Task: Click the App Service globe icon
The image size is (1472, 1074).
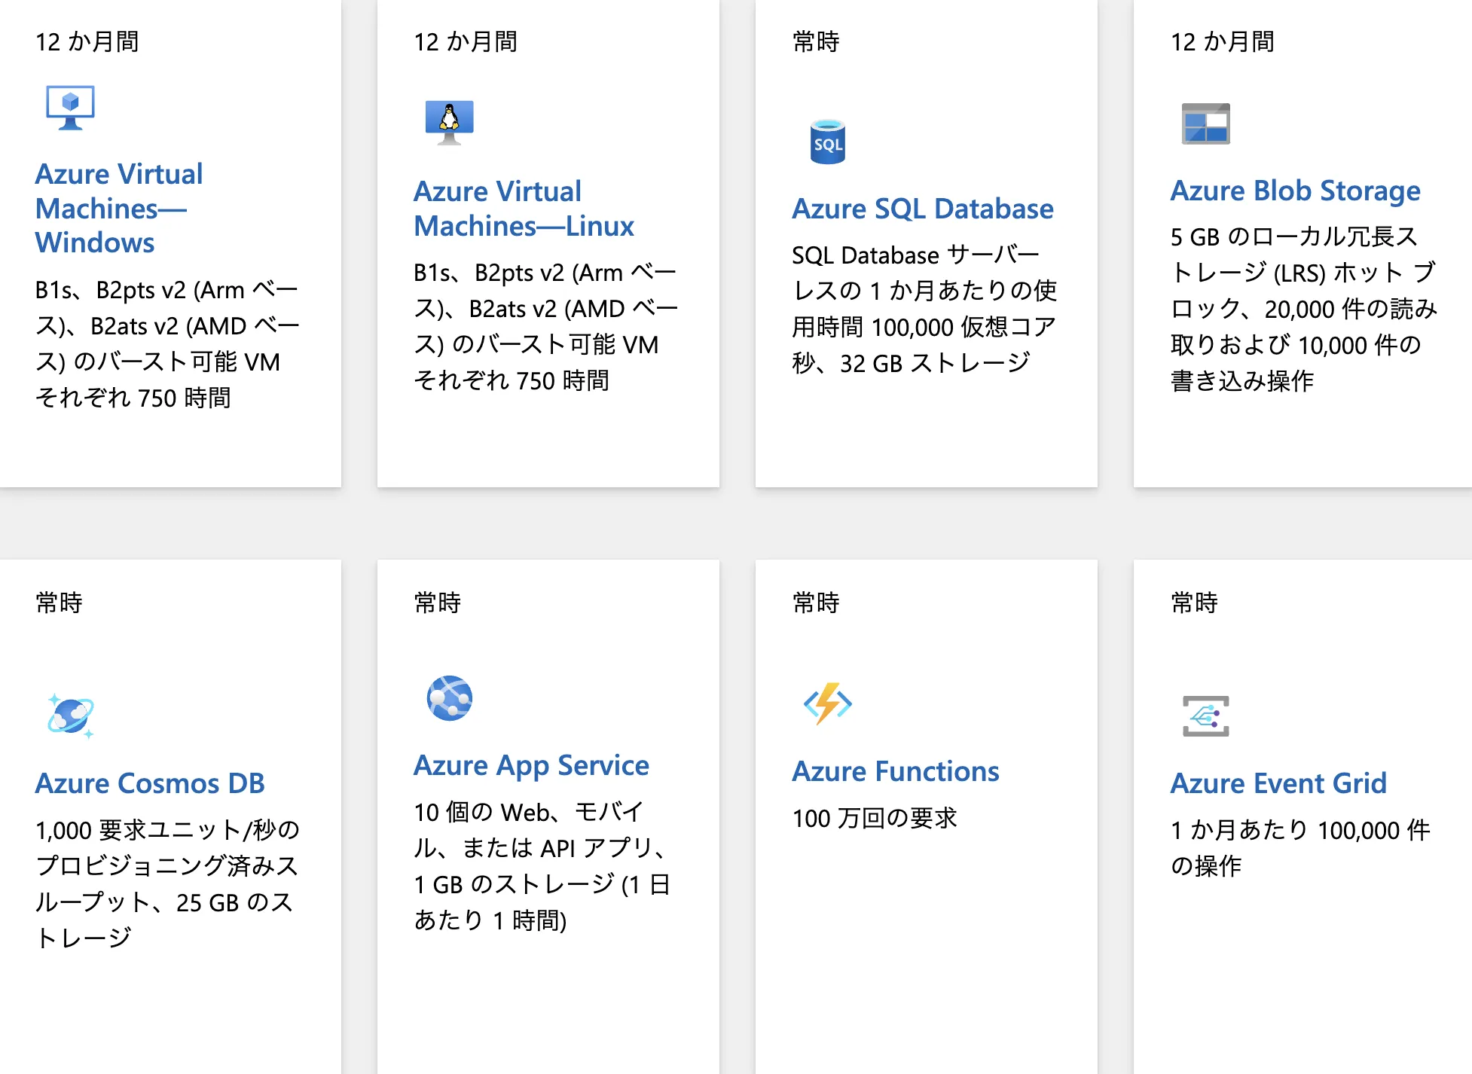Action: tap(450, 698)
